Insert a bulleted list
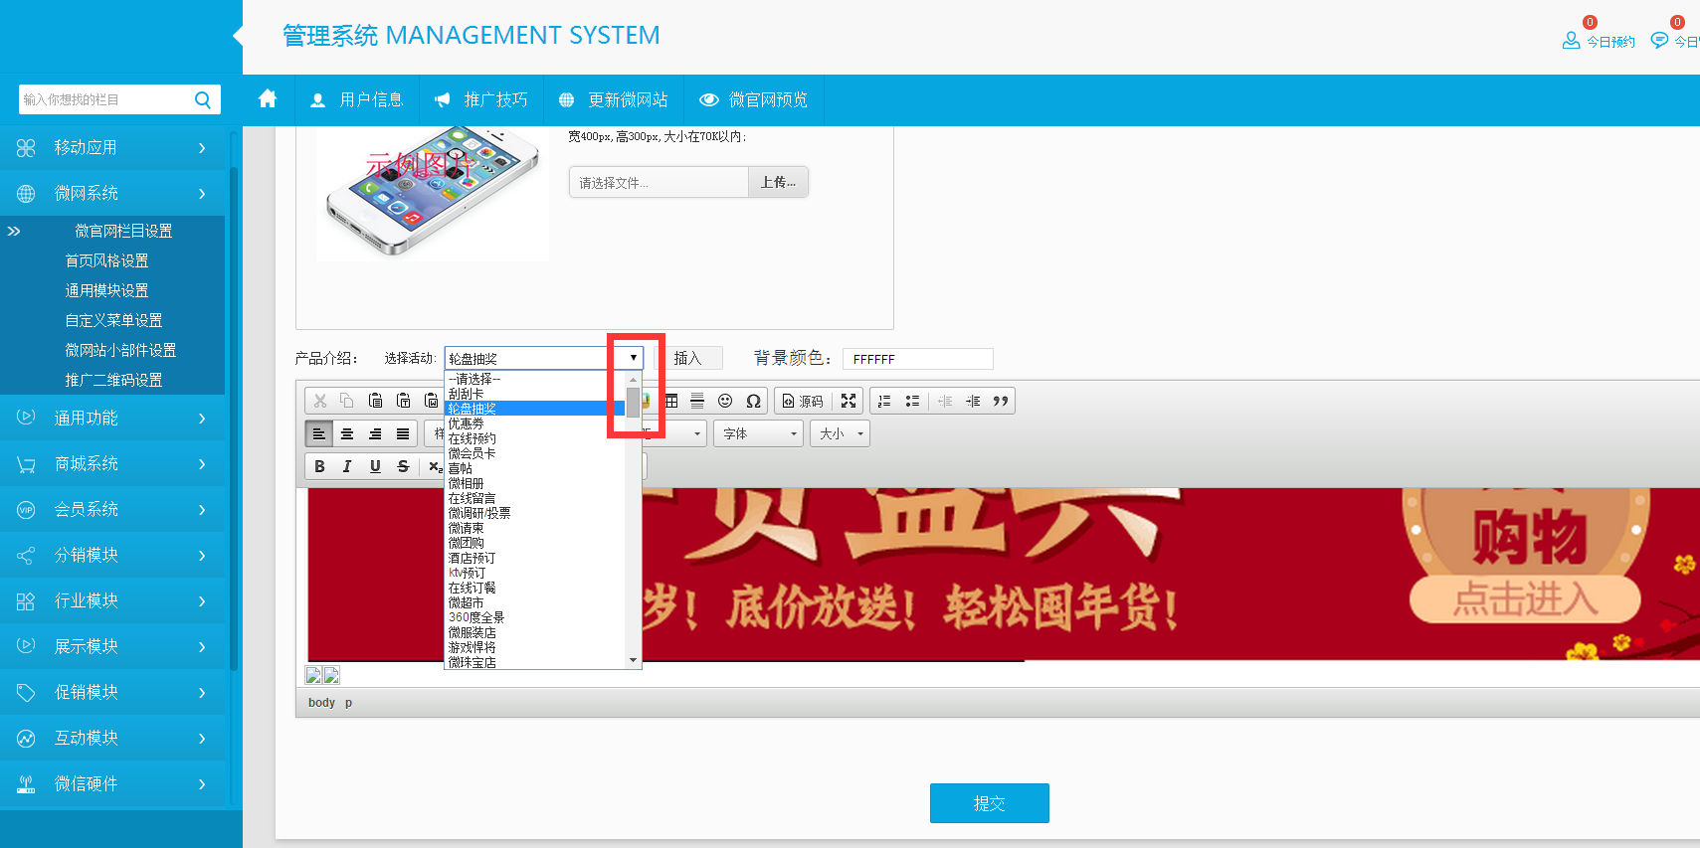 tap(912, 401)
